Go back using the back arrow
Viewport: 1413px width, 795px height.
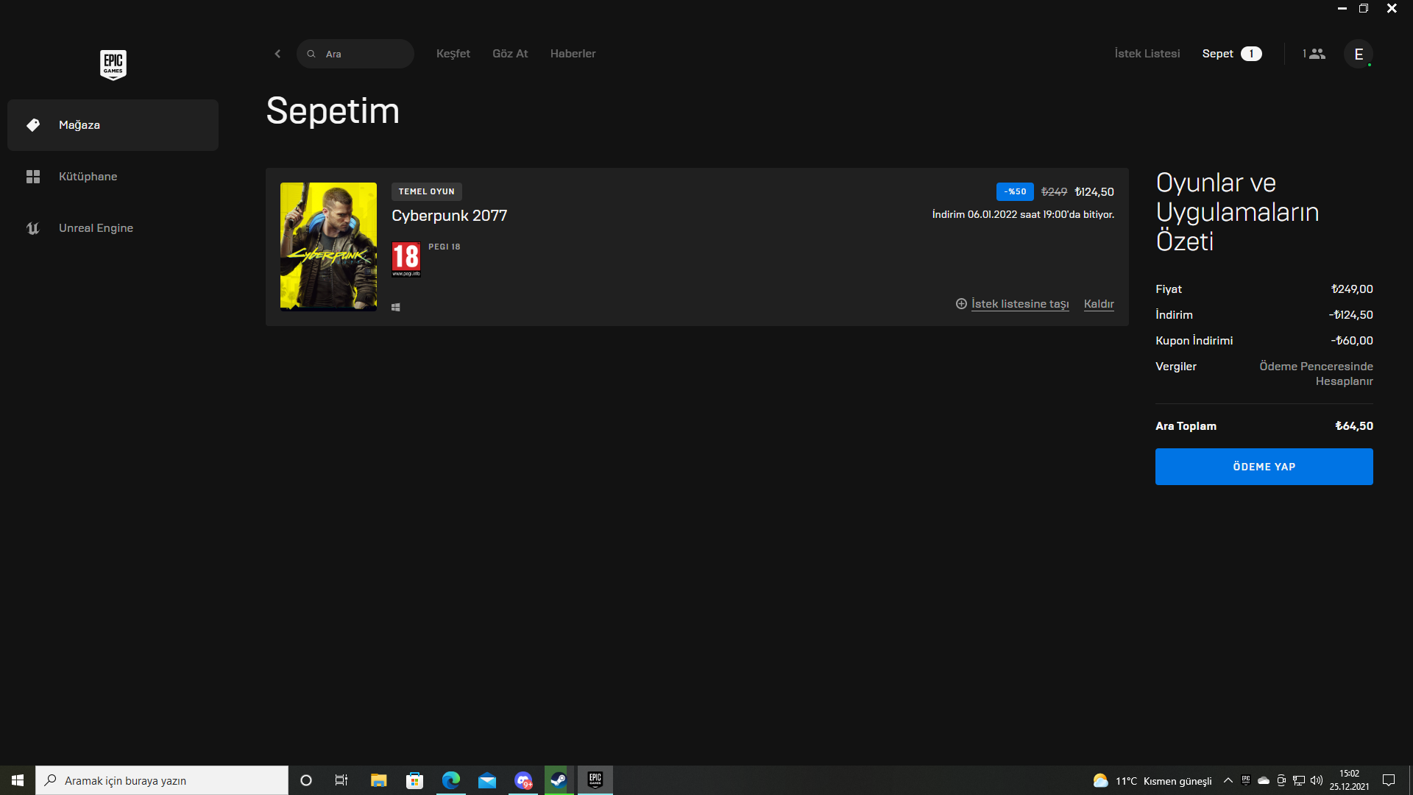pos(277,54)
